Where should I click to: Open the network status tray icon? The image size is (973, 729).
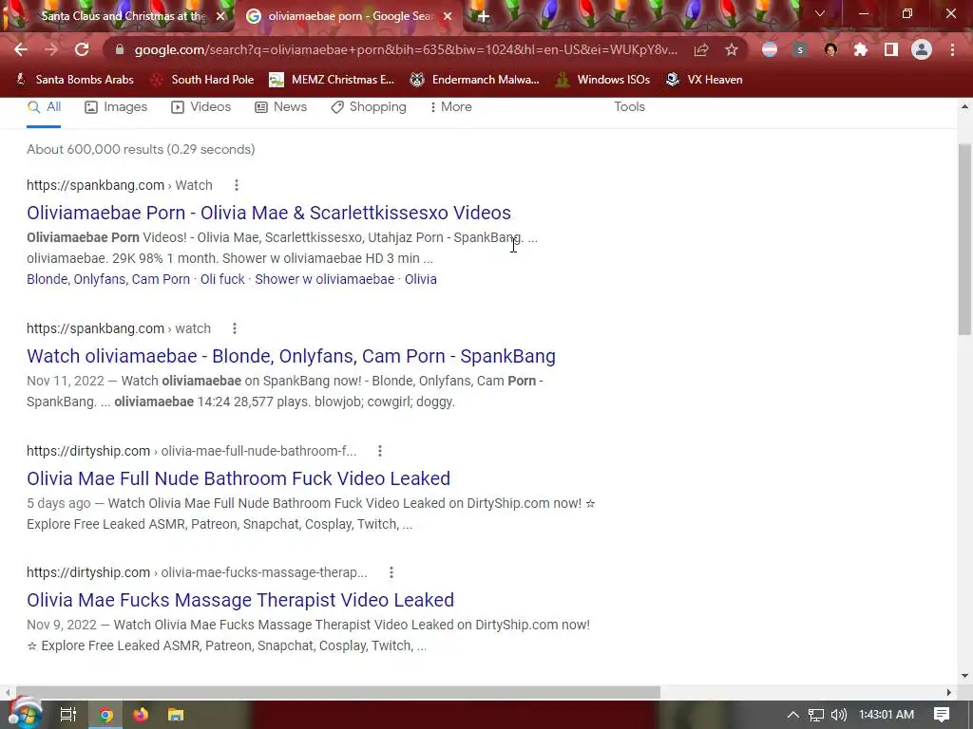816,715
